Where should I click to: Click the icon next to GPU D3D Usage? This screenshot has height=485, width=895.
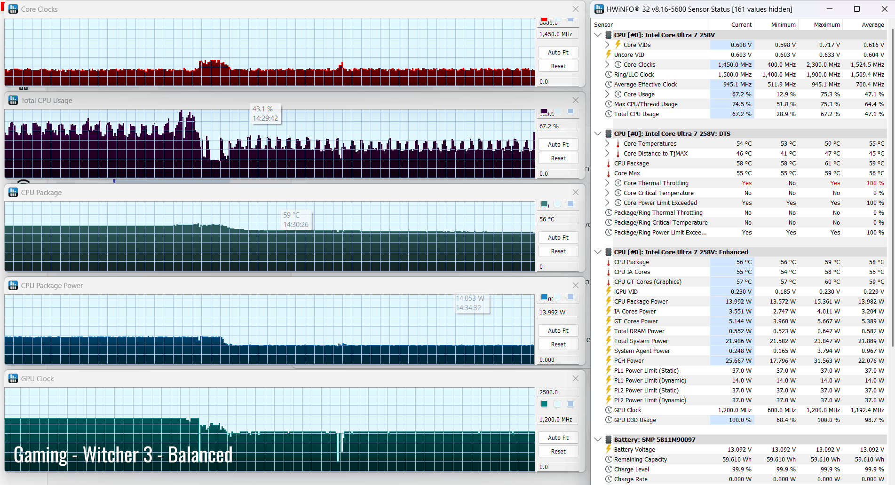pyautogui.click(x=608, y=420)
